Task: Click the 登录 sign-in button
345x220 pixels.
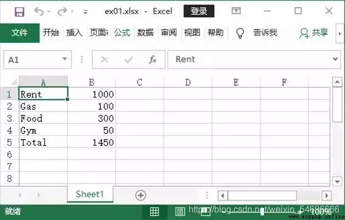Action: (199, 11)
